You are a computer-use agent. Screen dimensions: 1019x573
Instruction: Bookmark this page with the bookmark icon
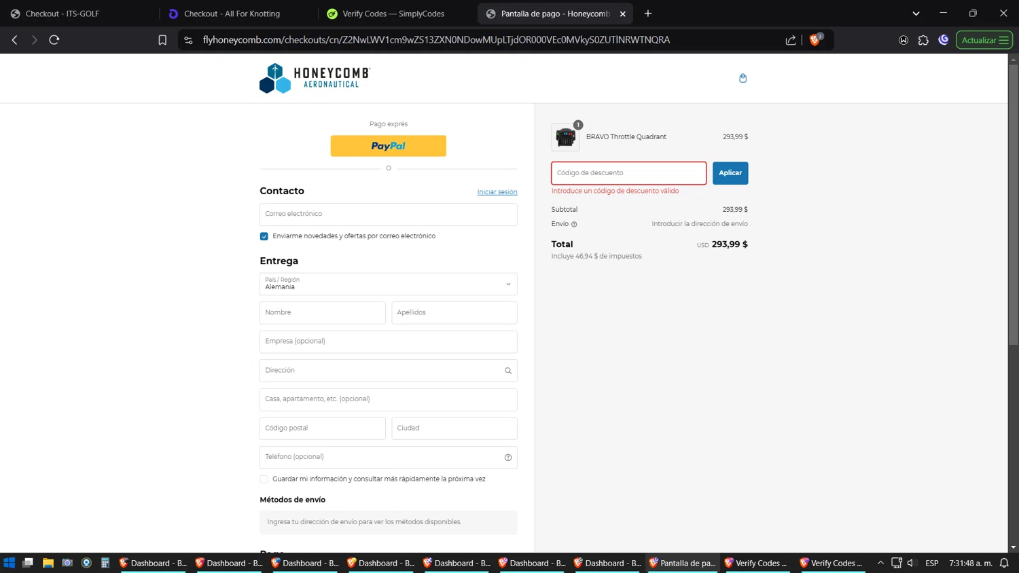(x=162, y=40)
